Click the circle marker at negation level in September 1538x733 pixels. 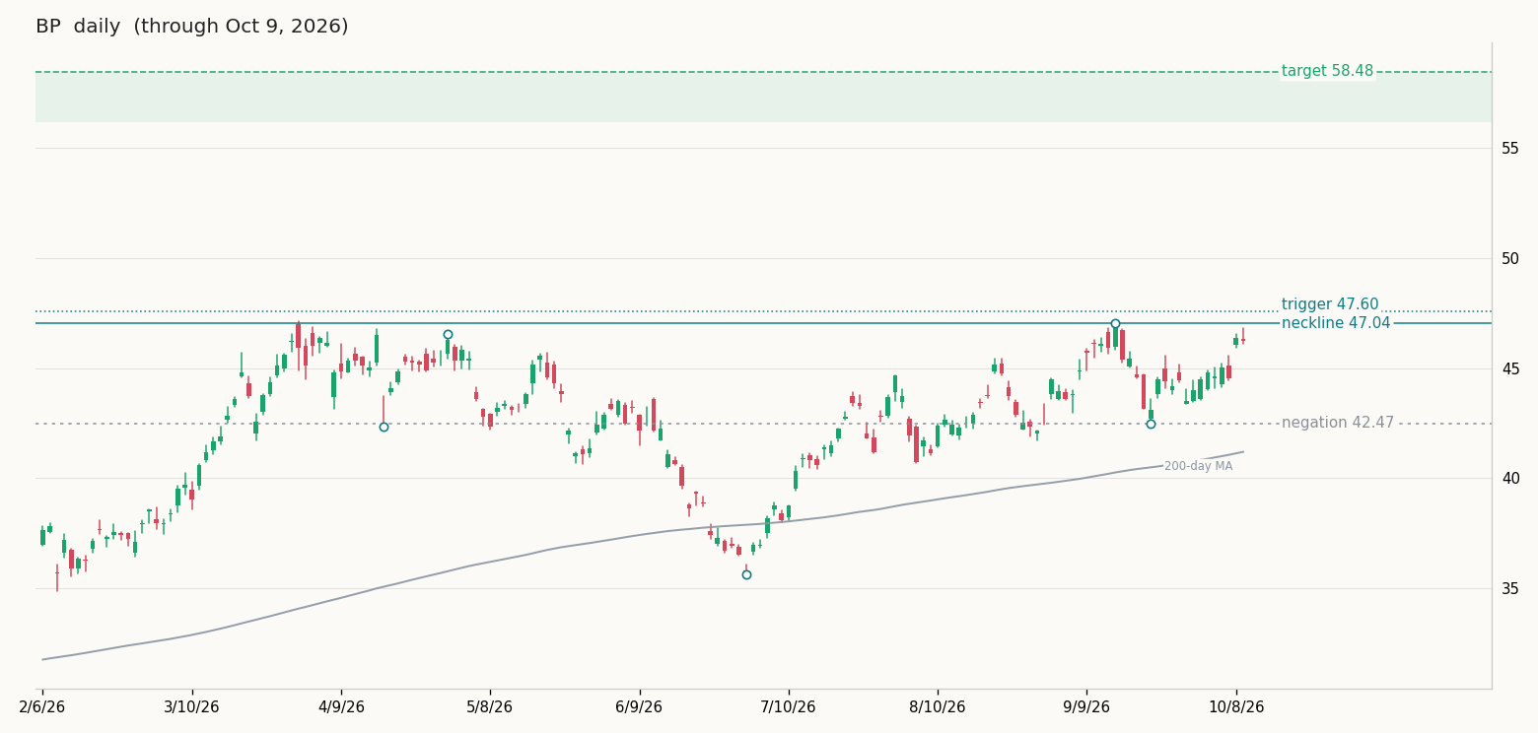(1151, 424)
